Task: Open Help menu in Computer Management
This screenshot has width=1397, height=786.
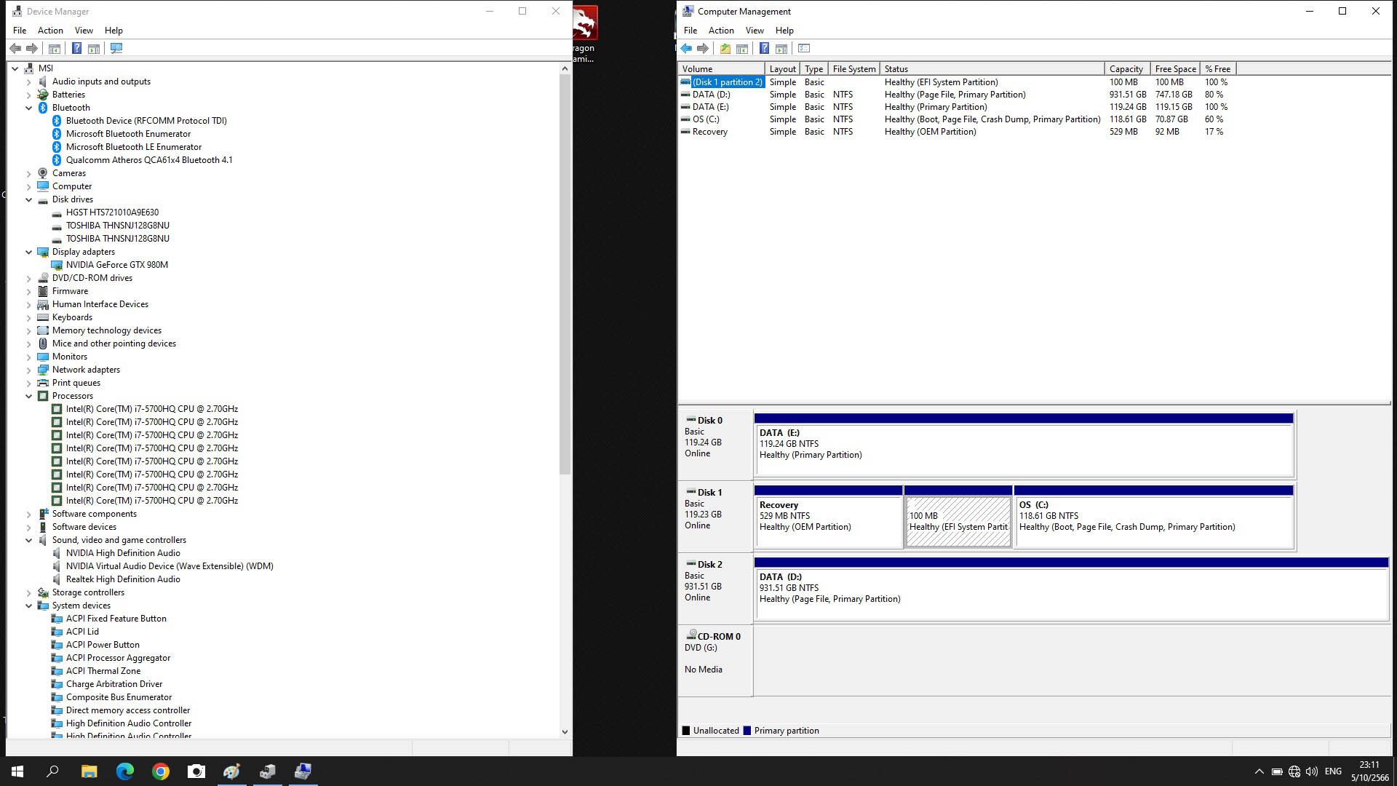Action: 784,31
